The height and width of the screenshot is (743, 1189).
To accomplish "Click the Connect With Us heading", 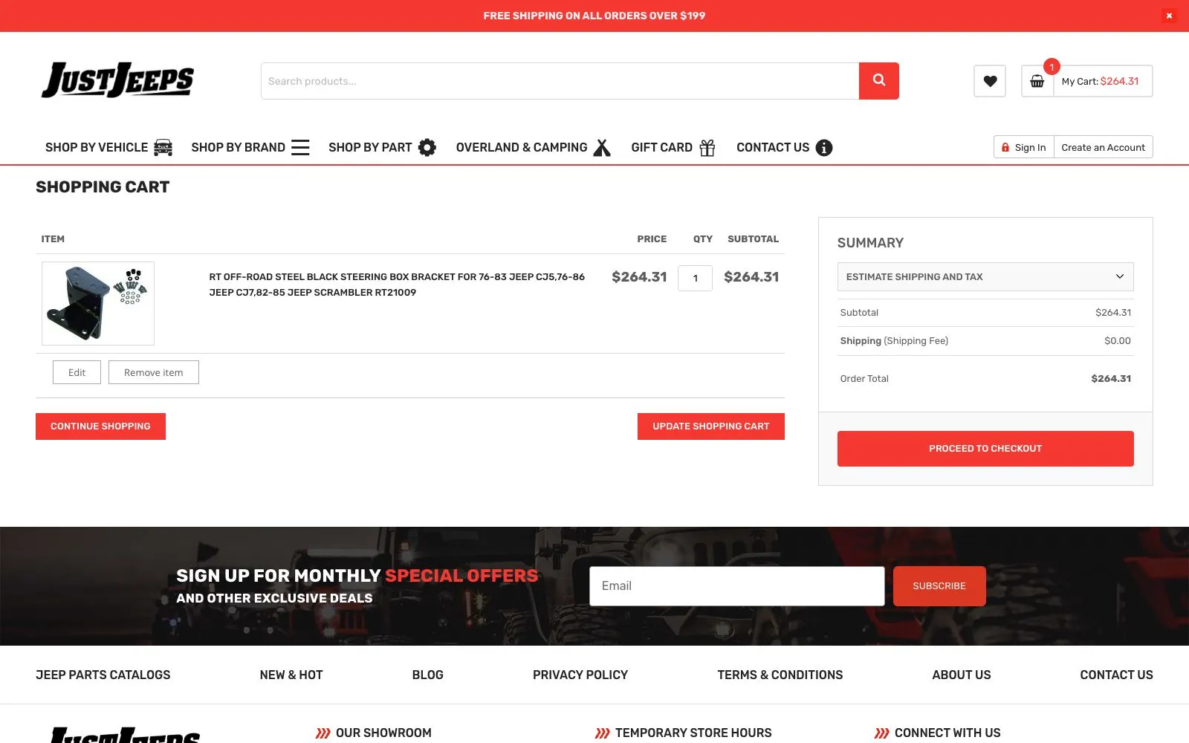I will (x=947, y=733).
